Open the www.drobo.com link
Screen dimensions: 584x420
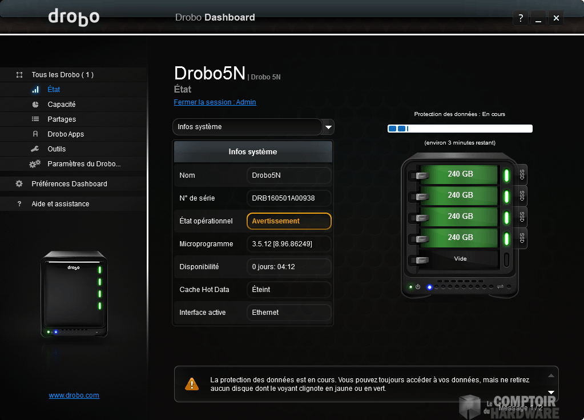[x=74, y=395]
